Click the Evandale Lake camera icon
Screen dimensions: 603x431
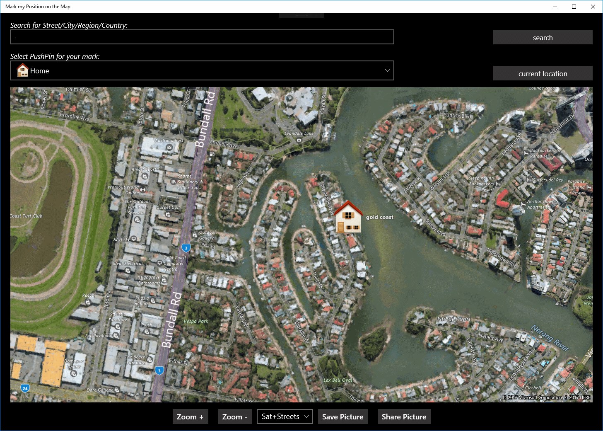pyautogui.click(x=299, y=140)
